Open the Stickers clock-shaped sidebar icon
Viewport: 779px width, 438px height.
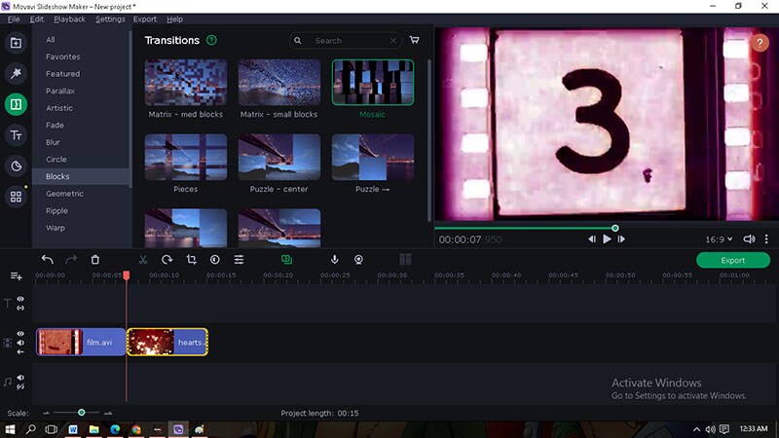pyautogui.click(x=16, y=165)
